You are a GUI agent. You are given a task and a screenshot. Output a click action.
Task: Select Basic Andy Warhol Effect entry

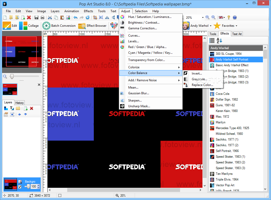(x=236, y=65)
